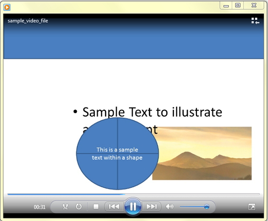The height and width of the screenshot is (221, 268).
Task: Toggle repeat mode
Action: coord(79,207)
